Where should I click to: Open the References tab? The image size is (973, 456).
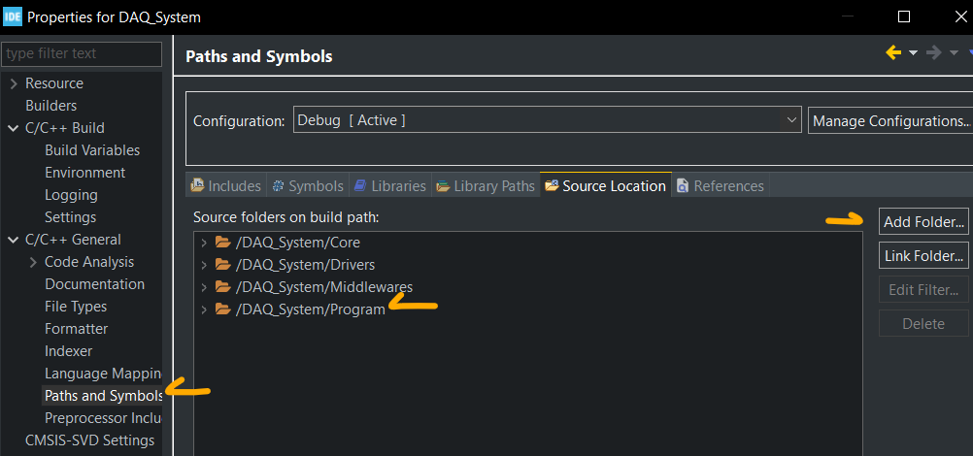click(x=721, y=185)
